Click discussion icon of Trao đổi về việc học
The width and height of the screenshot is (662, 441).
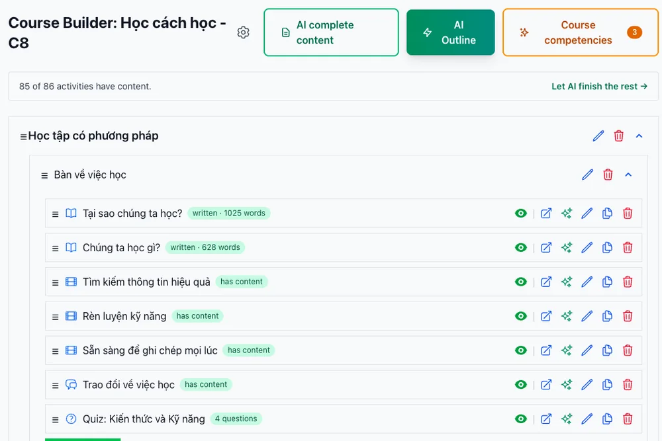click(x=71, y=385)
